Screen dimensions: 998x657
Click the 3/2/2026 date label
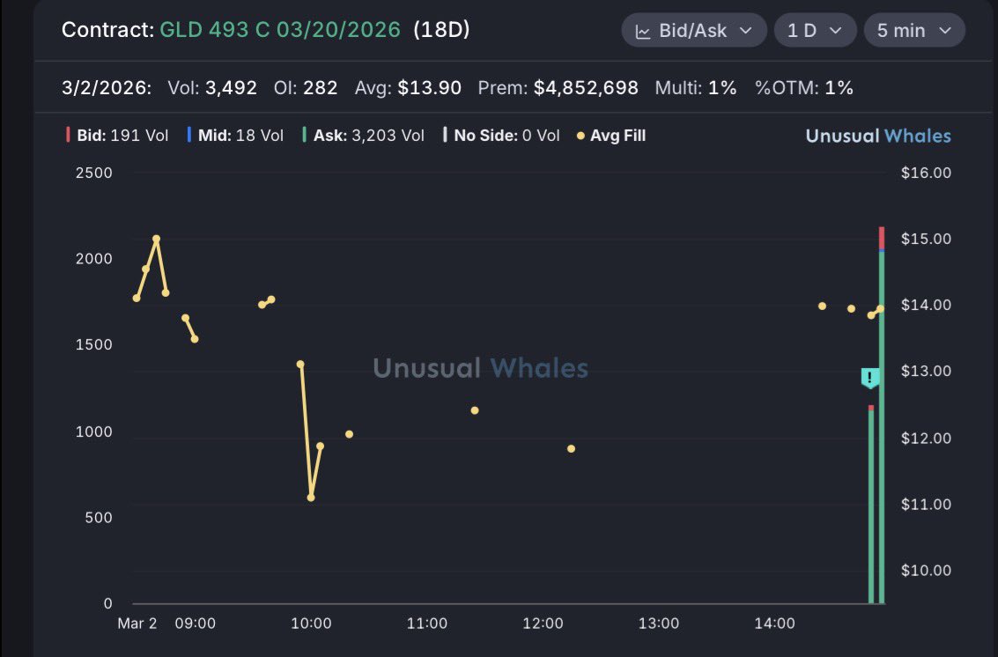(107, 88)
